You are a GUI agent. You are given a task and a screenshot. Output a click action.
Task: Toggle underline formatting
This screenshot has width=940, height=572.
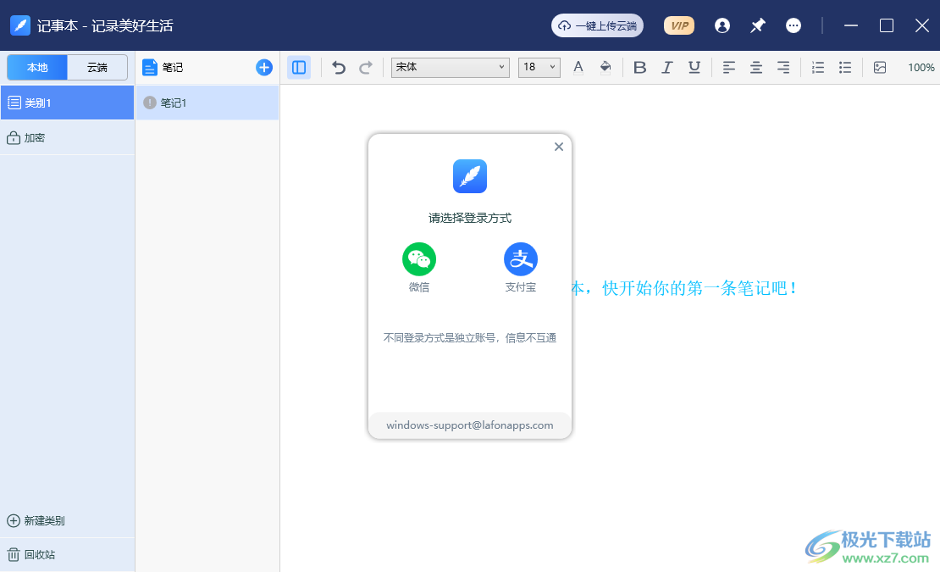[694, 67]
